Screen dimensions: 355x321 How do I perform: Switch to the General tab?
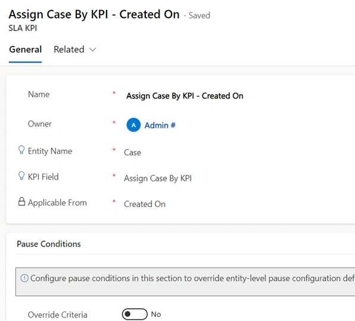(26, 50)
